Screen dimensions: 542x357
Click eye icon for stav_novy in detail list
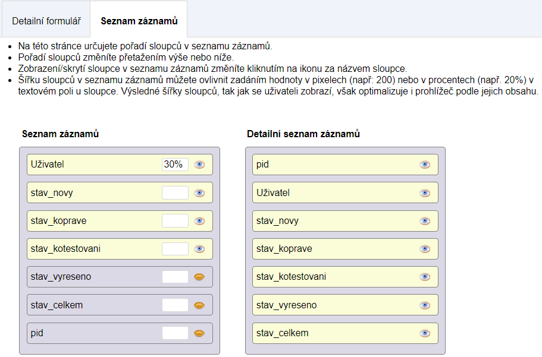[425, 221]
